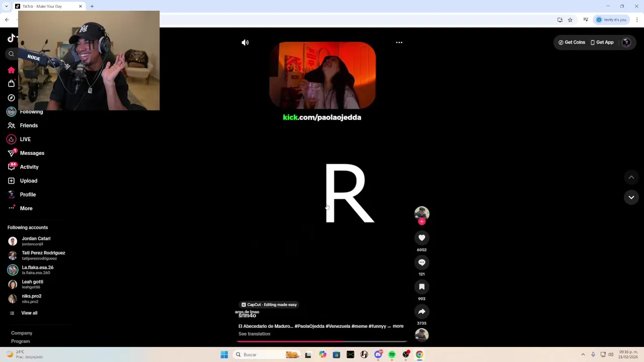644x362 pixels.
Task: Click the #meme hashtag
Action: [359, 326]
